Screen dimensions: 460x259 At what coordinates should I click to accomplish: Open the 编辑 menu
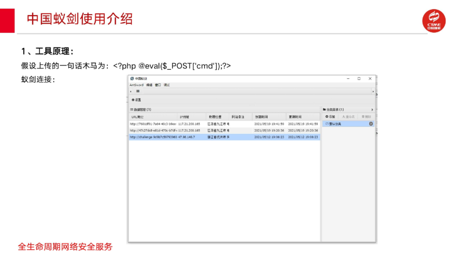(x=149, y=85)
